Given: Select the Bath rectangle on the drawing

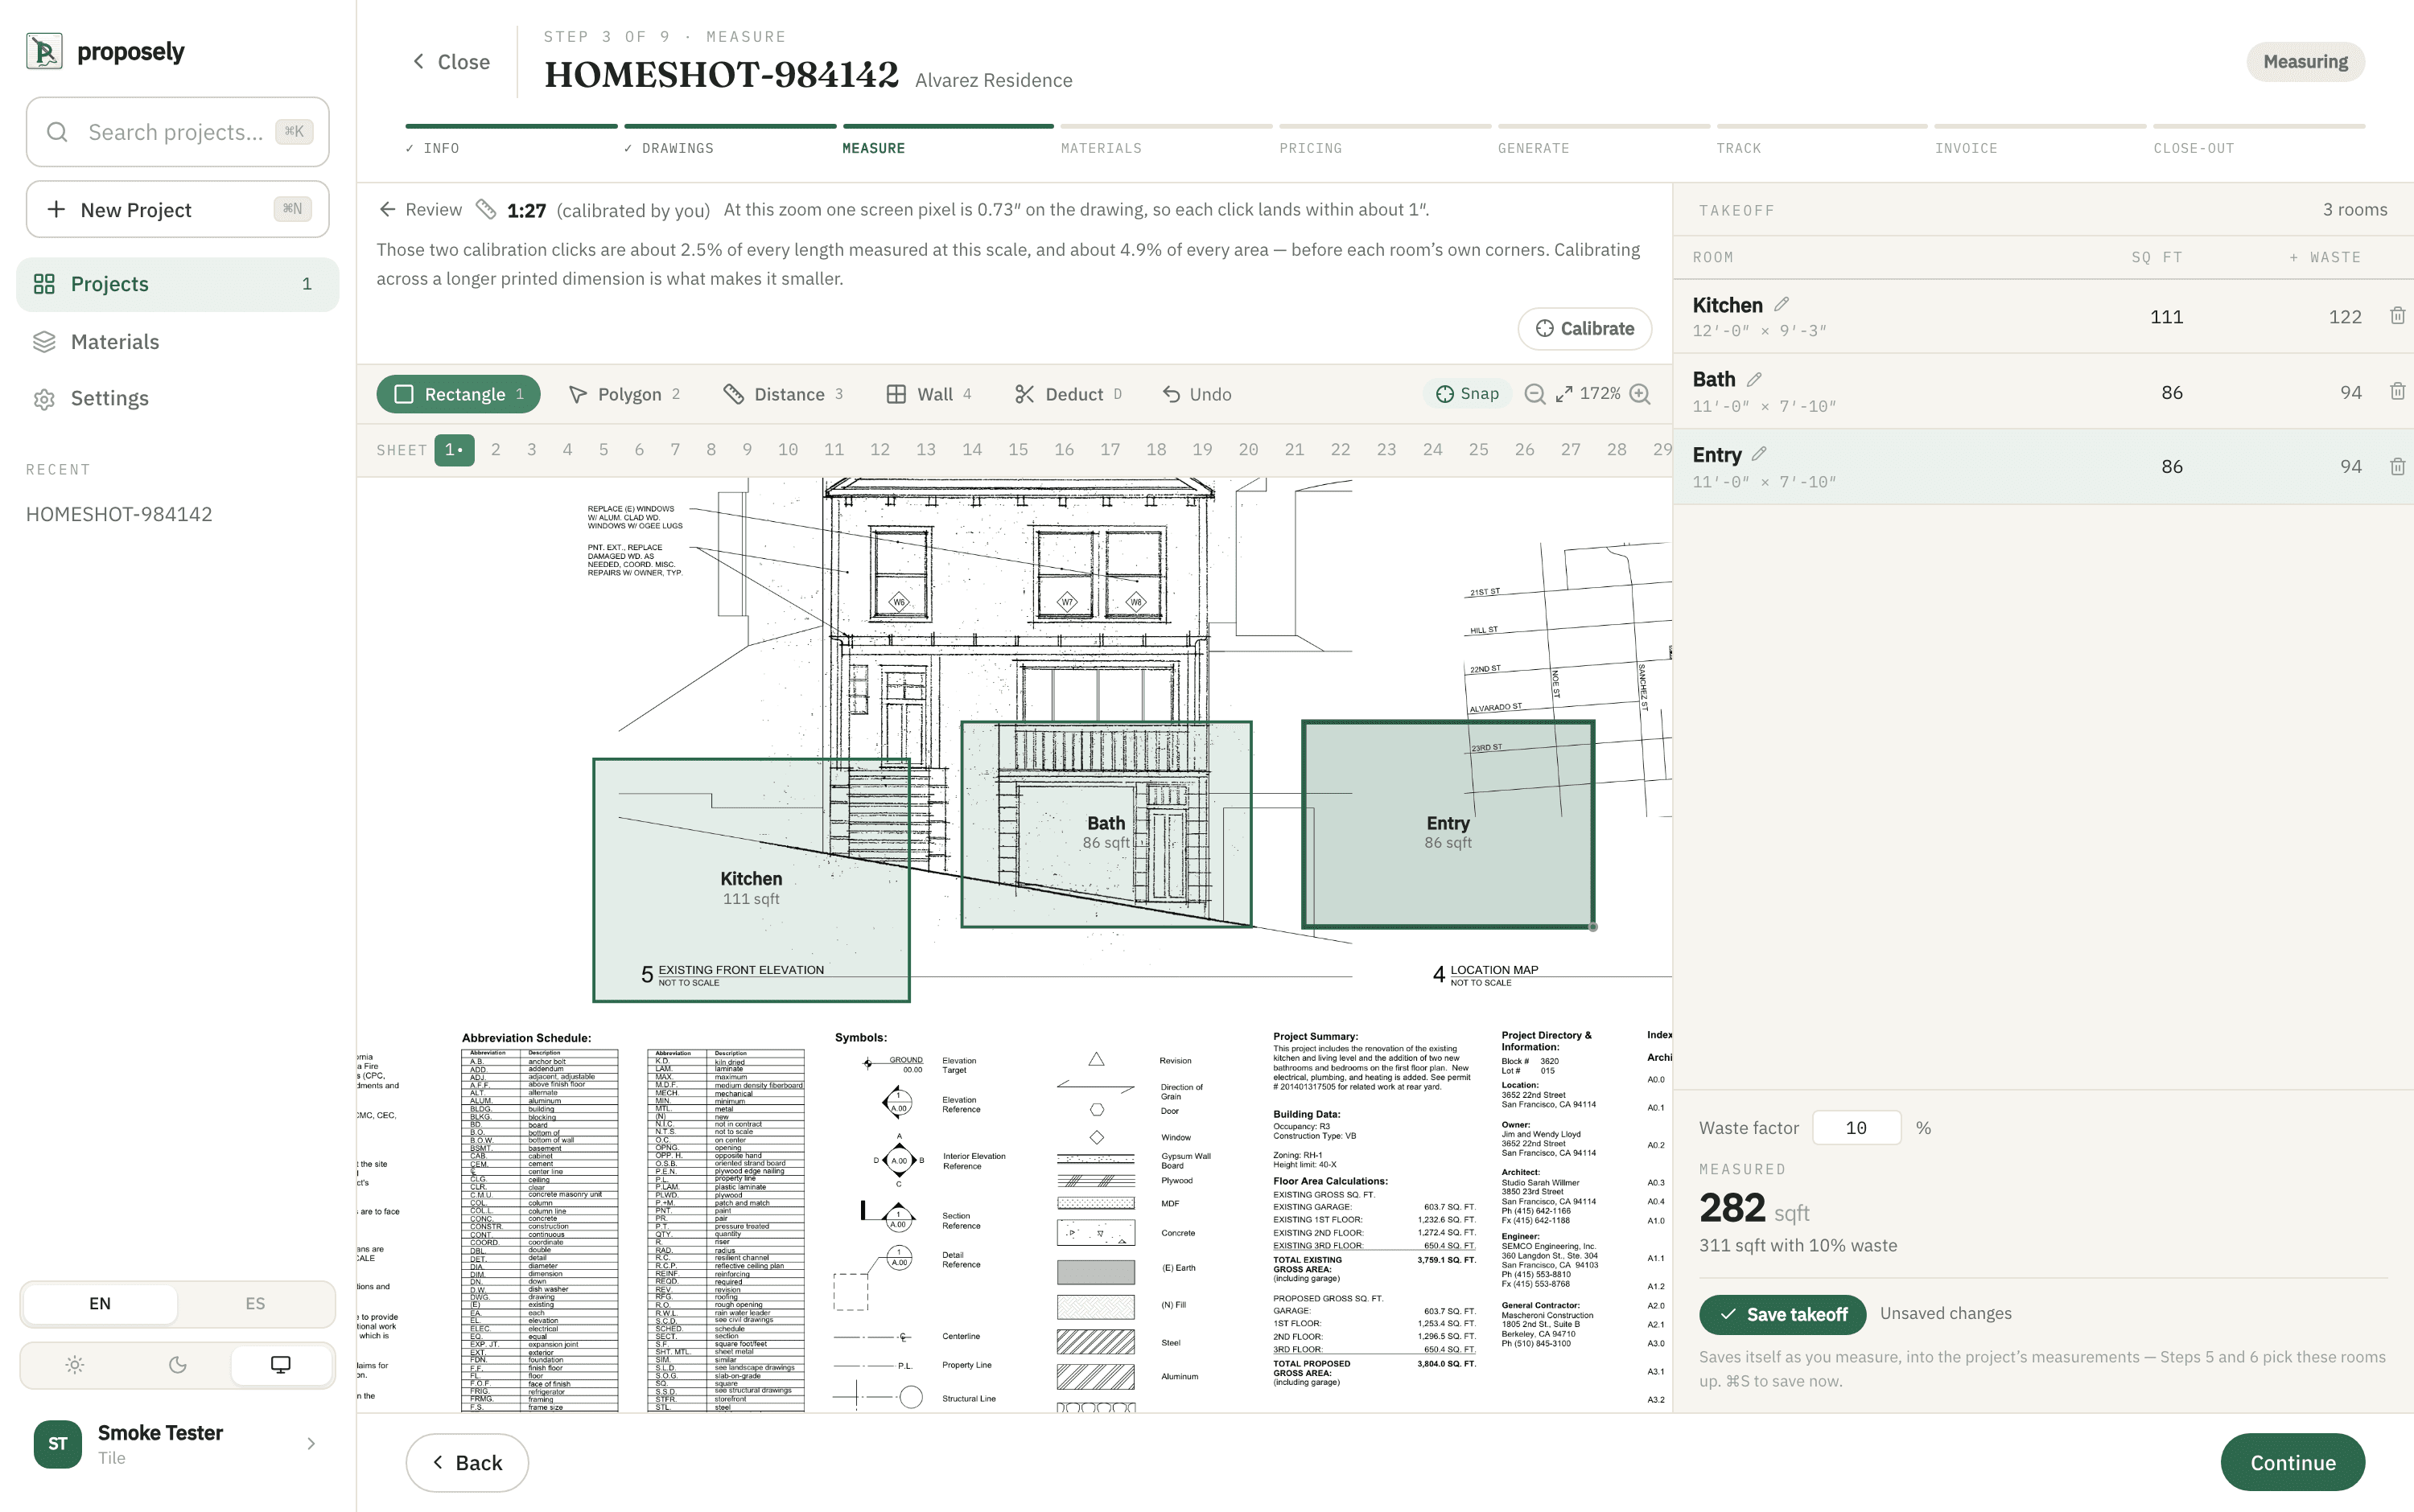Looking at the screenshot, I should pos(1106,824).
